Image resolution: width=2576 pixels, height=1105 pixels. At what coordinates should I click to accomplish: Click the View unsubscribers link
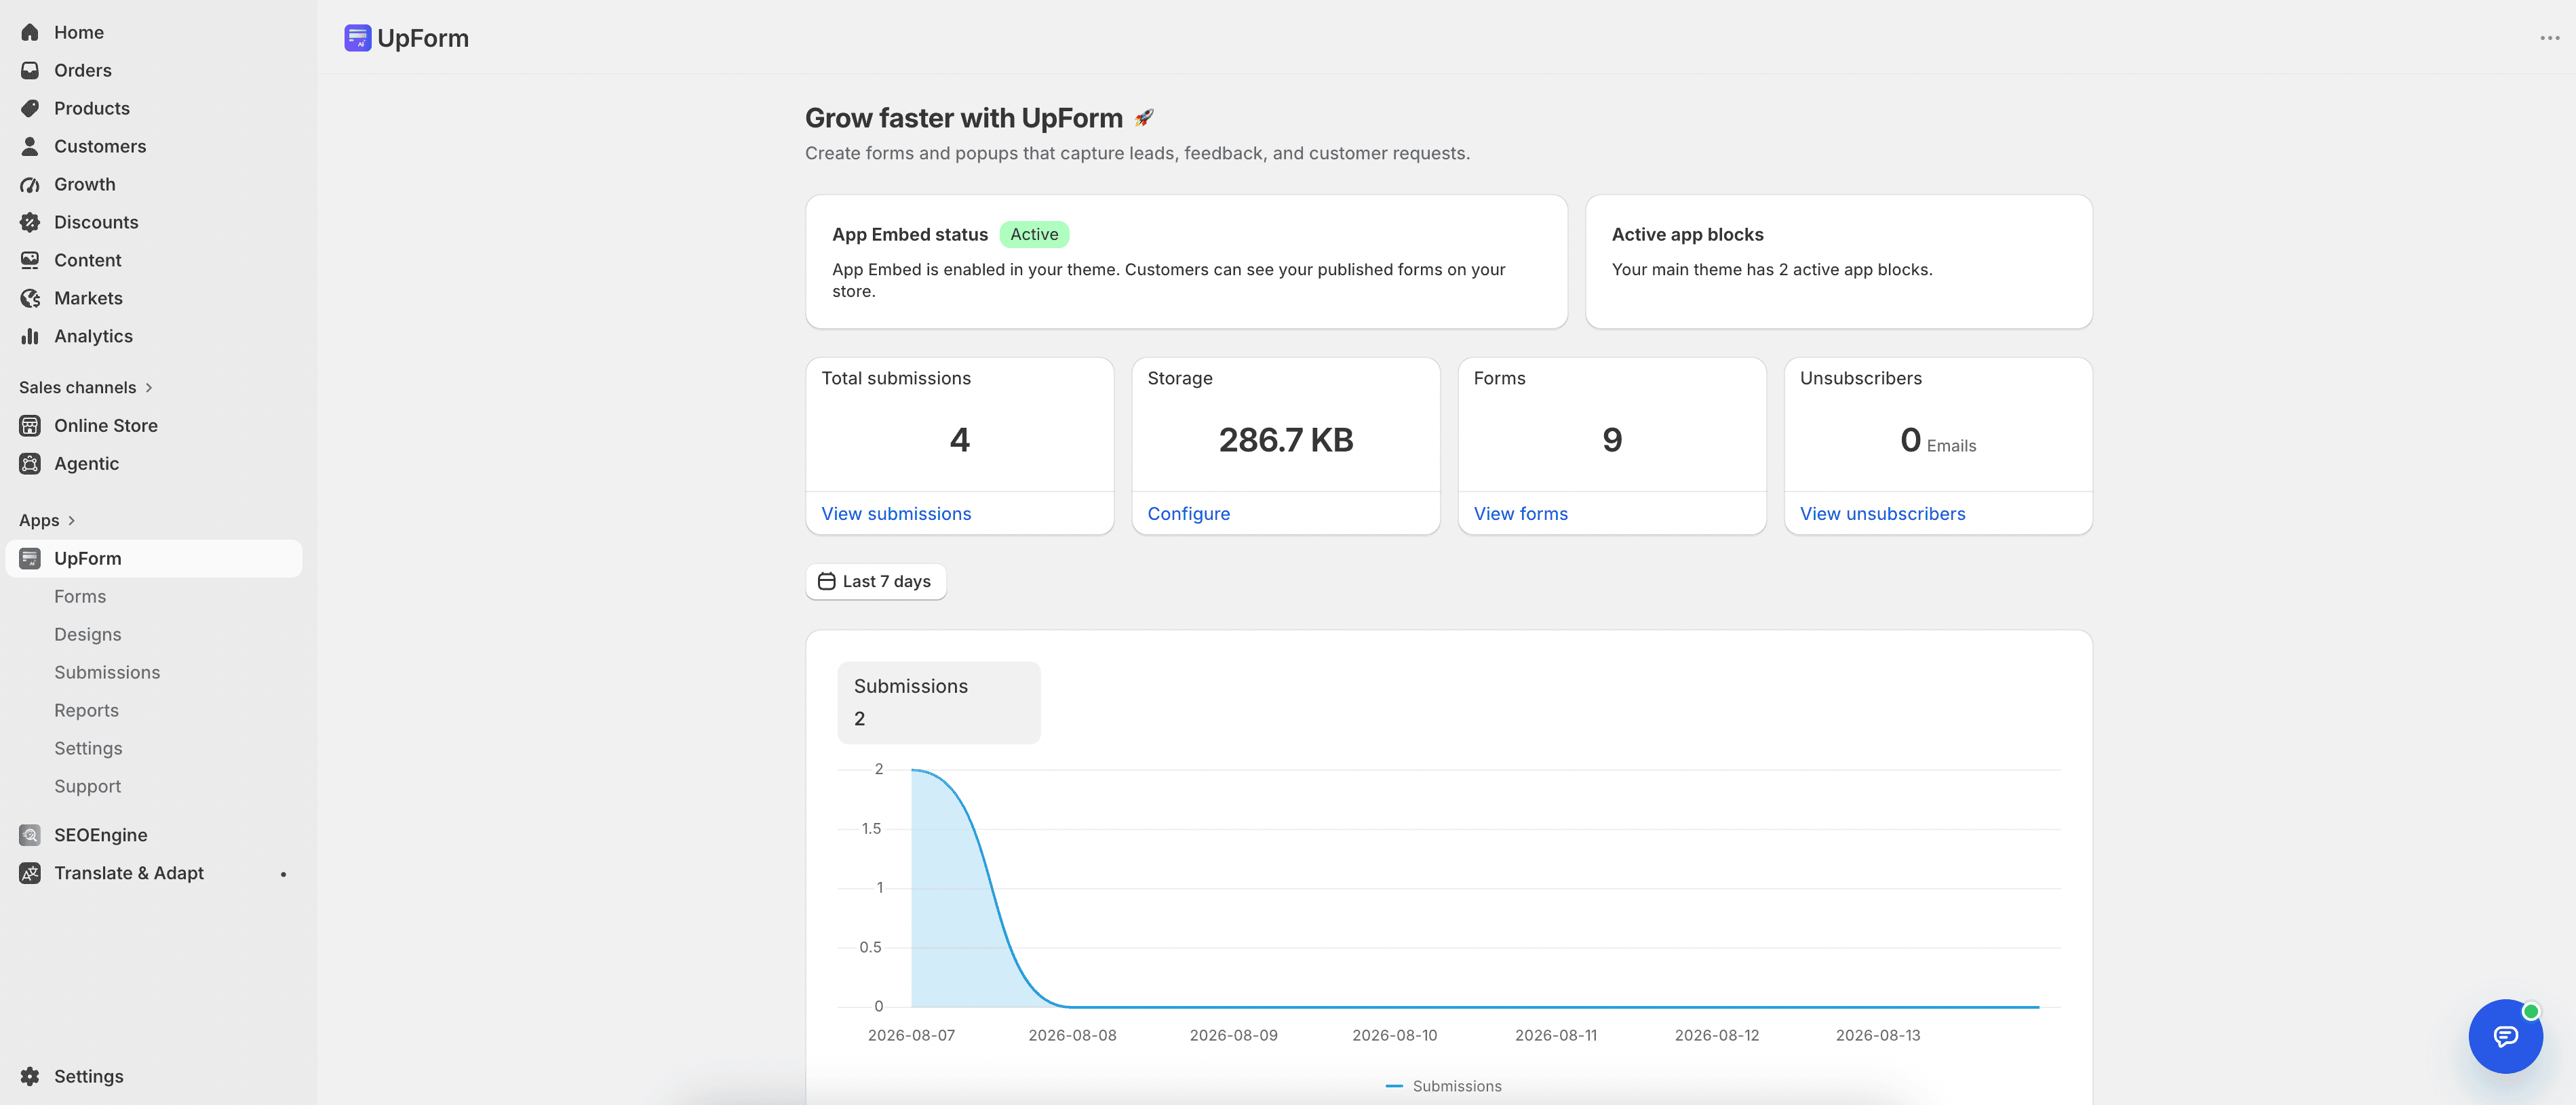[1882, 514]
